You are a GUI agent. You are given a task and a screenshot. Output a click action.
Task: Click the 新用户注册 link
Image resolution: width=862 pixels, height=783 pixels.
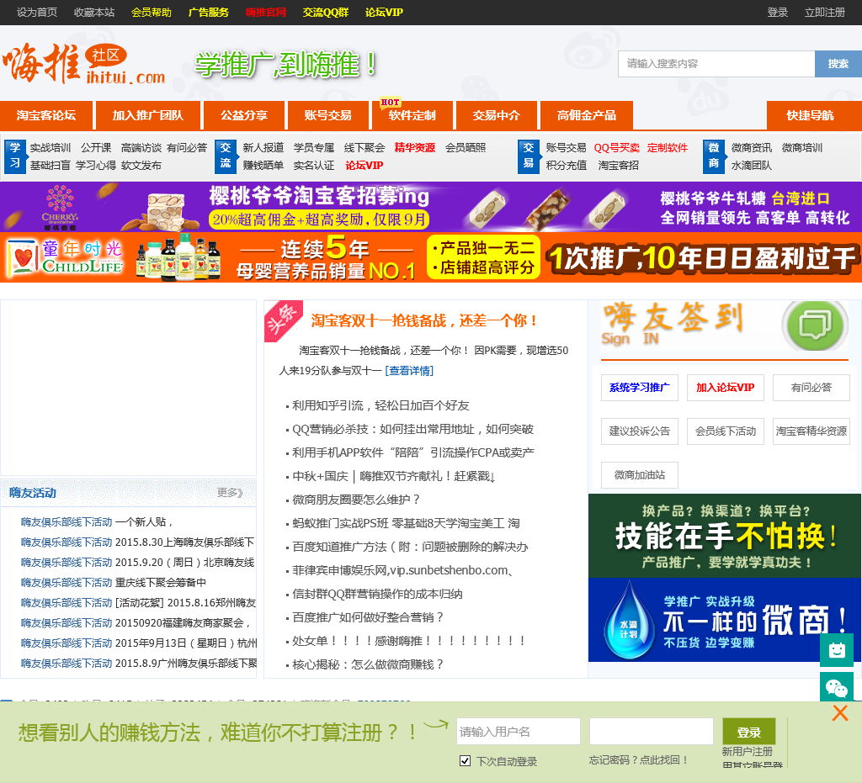(748, 751)
